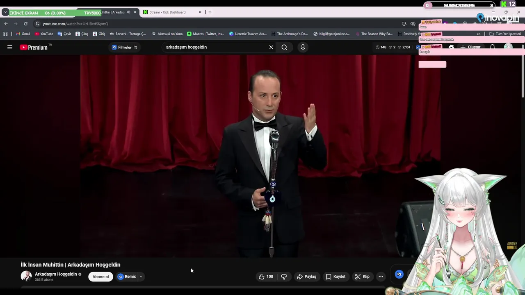Open the Maeres Twitter bookmark
This screenshot has height=295, width=525.
(x=205, y=34)
